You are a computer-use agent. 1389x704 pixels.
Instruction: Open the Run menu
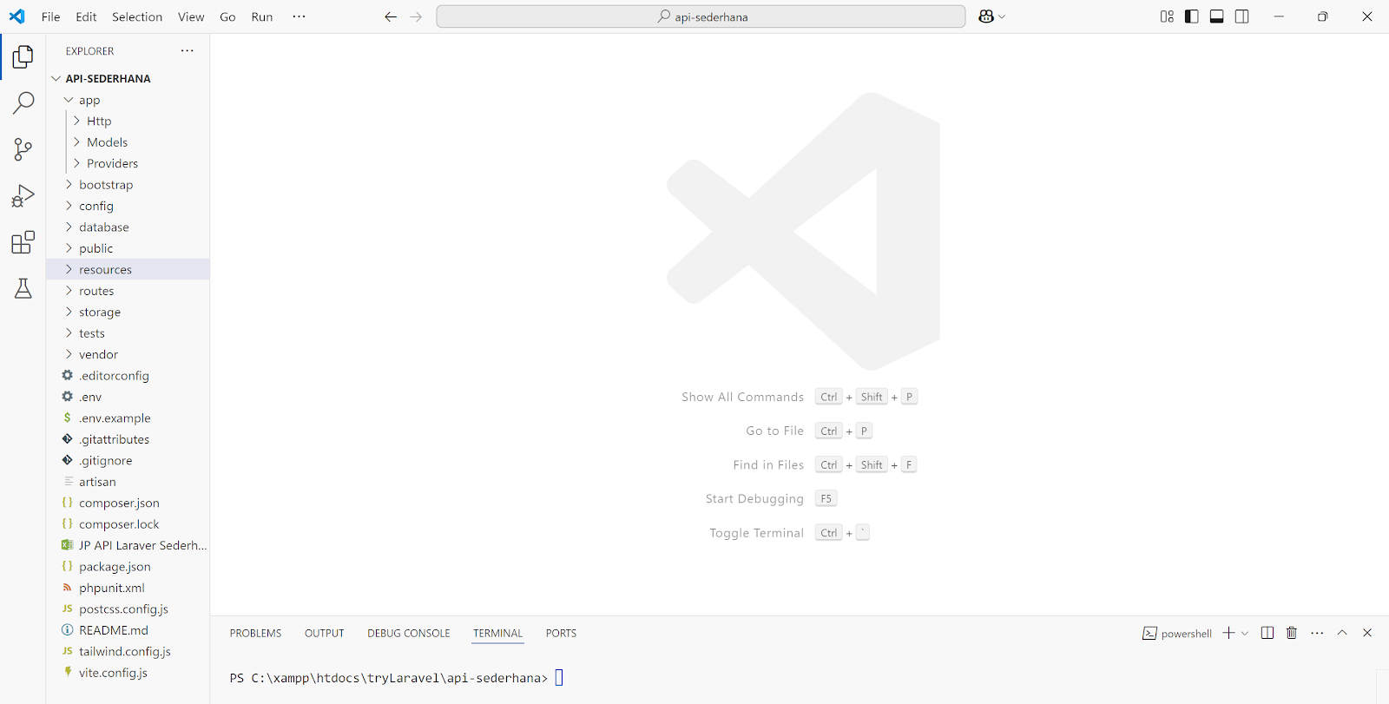(x=262, y=16)
